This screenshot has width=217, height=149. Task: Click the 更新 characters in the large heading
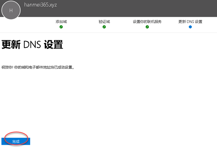pyautogui.click(x=11, y=45)
